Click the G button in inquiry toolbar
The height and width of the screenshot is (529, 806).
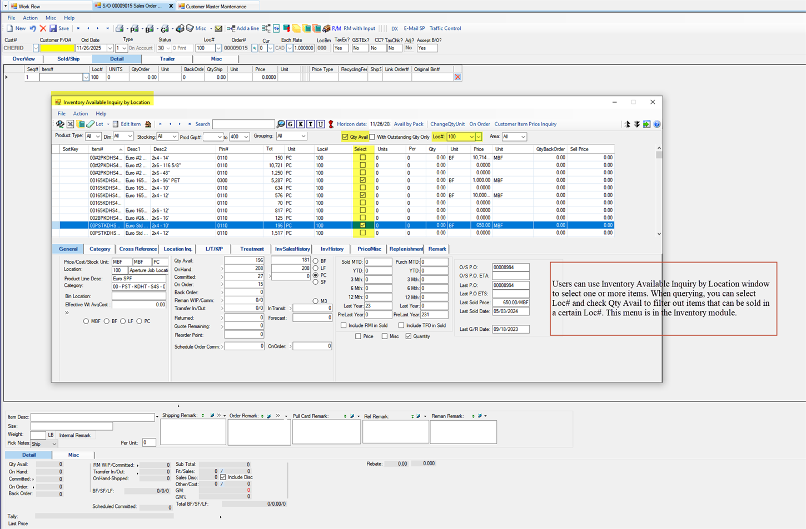tap(290, 124)
